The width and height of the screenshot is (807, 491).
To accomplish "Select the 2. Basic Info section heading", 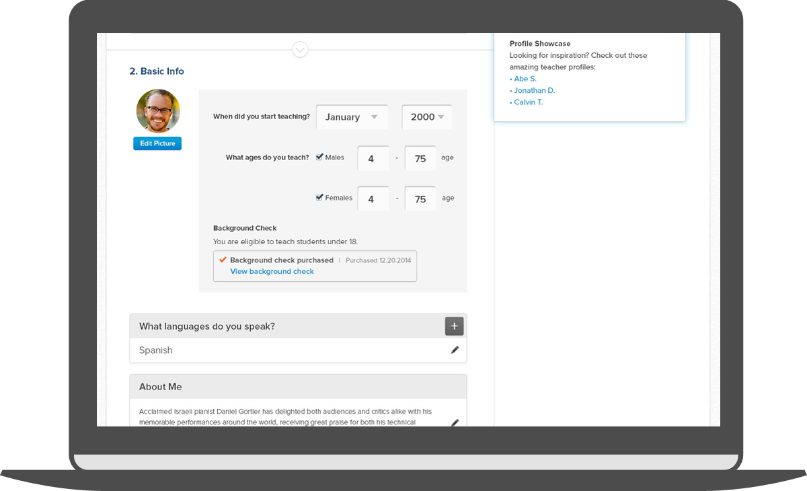I will pos(157,71).
